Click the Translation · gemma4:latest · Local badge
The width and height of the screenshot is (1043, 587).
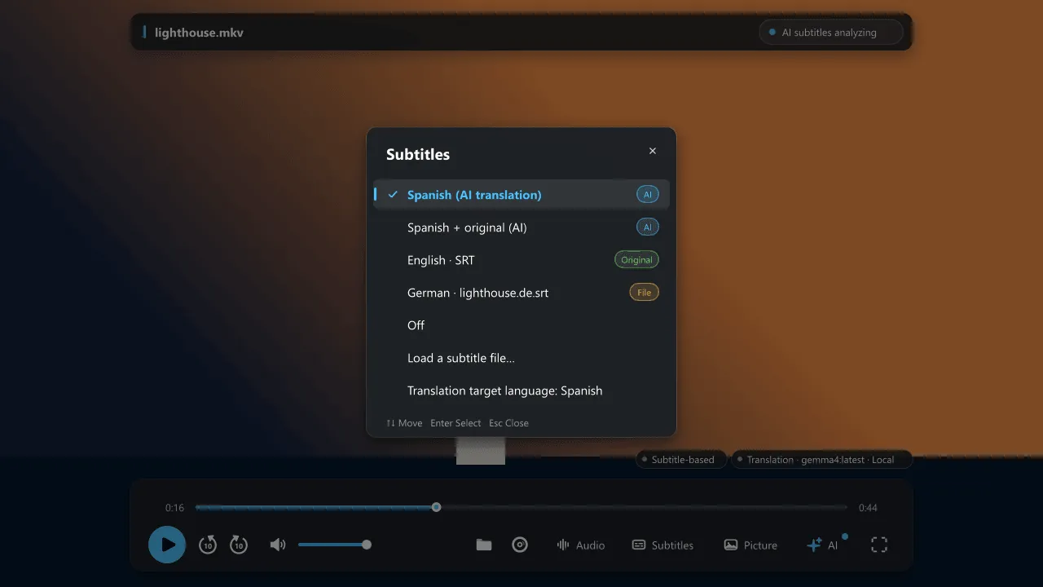[x=821, y=460]
